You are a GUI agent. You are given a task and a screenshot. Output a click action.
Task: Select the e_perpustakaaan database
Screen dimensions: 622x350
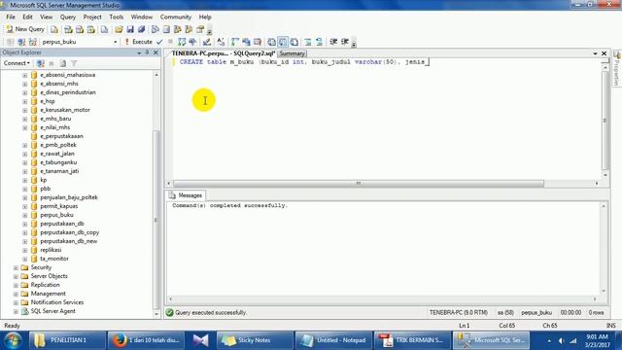click(61, 136)
